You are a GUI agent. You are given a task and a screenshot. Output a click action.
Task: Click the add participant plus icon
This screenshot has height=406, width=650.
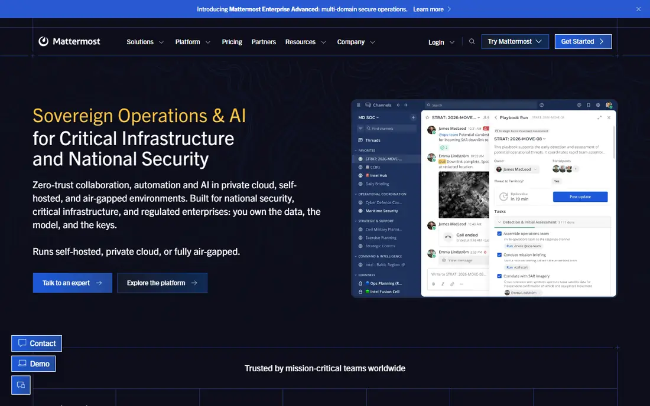576,169
